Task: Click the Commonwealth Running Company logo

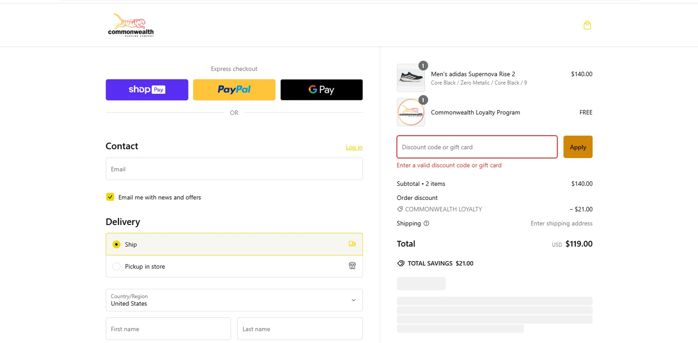Action: point(131,25)
